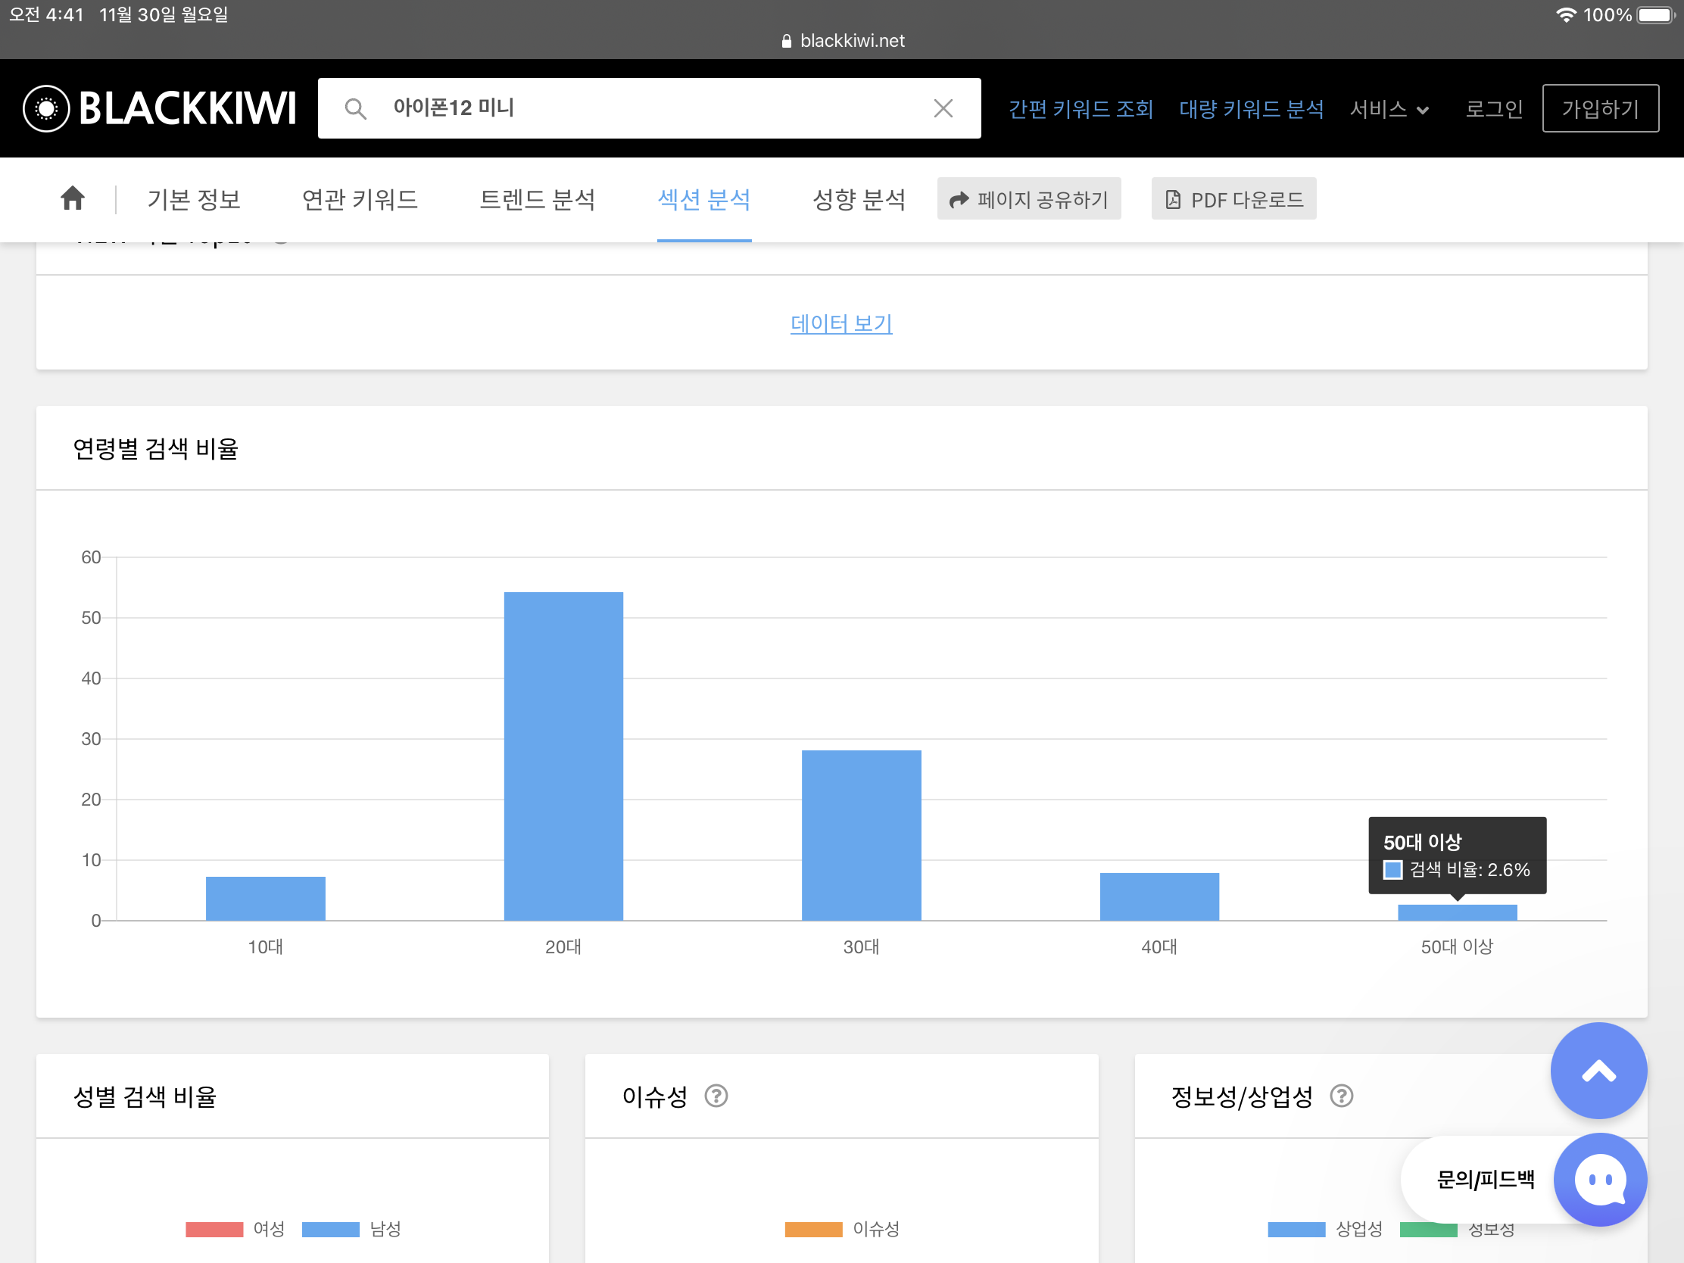Open the 연관 키워드 tab

click(360, 199)
